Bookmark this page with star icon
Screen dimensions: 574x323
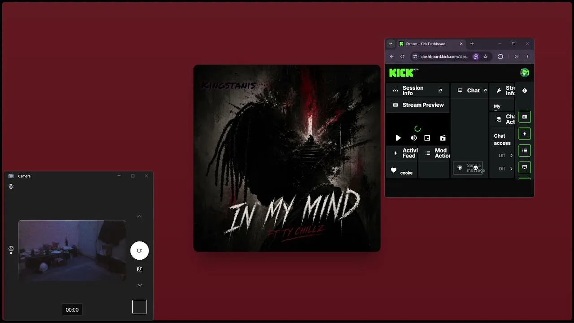(x=485, y=57)
